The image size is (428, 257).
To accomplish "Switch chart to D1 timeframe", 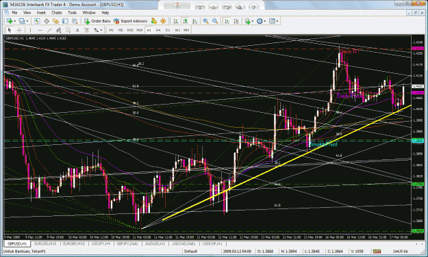I will point(168,30).
